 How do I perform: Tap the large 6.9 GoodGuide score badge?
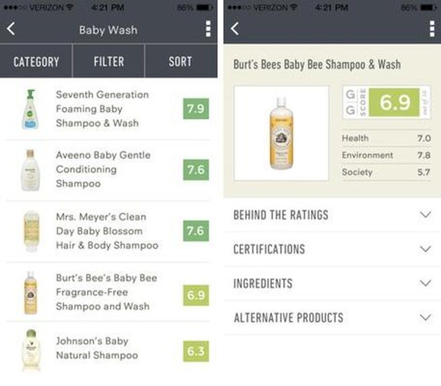coord(395,102)
